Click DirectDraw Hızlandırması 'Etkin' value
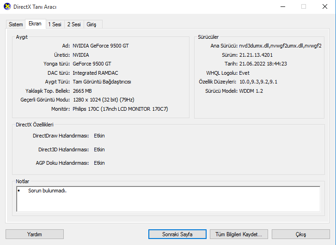Image resolution: width=336 pixels, height=245 pixels. click(99, 136)
